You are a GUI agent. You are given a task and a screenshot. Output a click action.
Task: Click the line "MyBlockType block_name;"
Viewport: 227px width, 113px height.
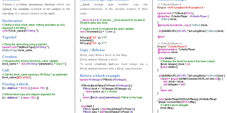click(x=18, y=50)
